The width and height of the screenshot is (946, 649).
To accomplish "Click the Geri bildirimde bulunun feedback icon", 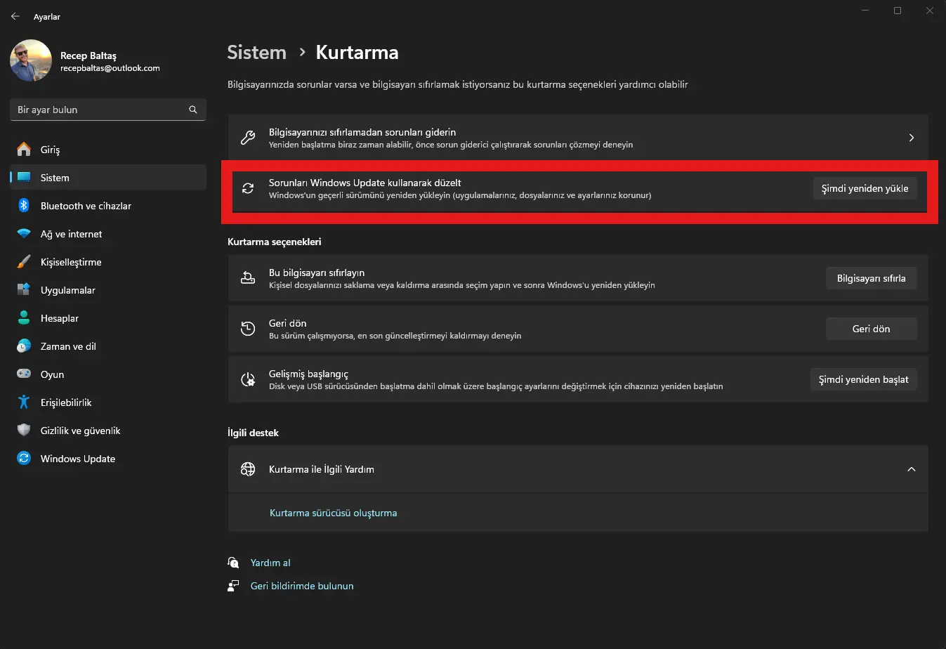I will pyautogui.click(x=234, y=586).
